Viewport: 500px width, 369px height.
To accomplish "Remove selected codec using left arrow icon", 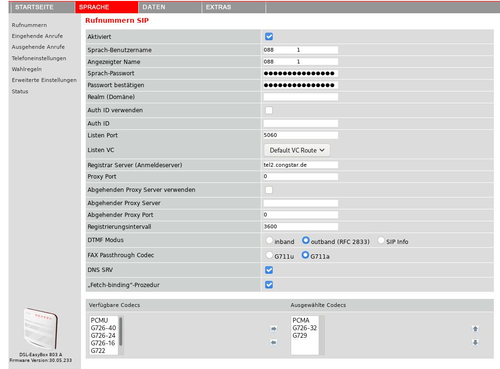I will [274, 342].
